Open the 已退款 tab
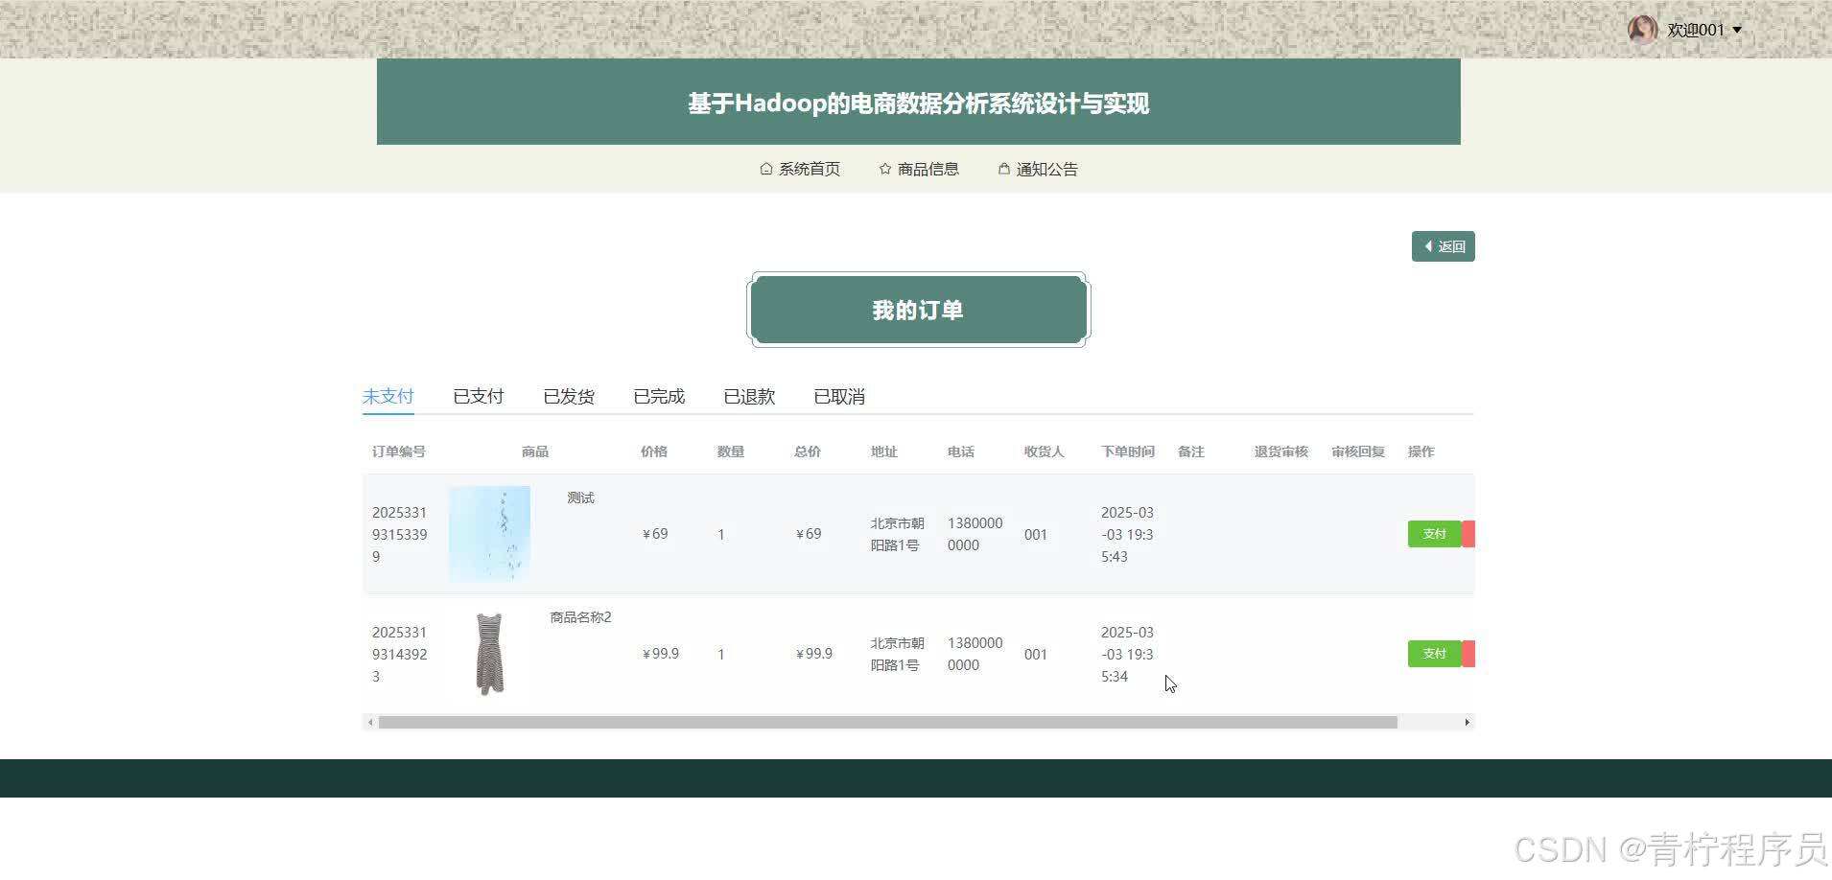The height and width of the screenshot is (880, 1832). pos(748,395)
